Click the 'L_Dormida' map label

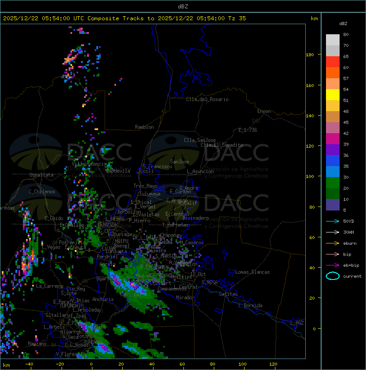coord(250,305)
